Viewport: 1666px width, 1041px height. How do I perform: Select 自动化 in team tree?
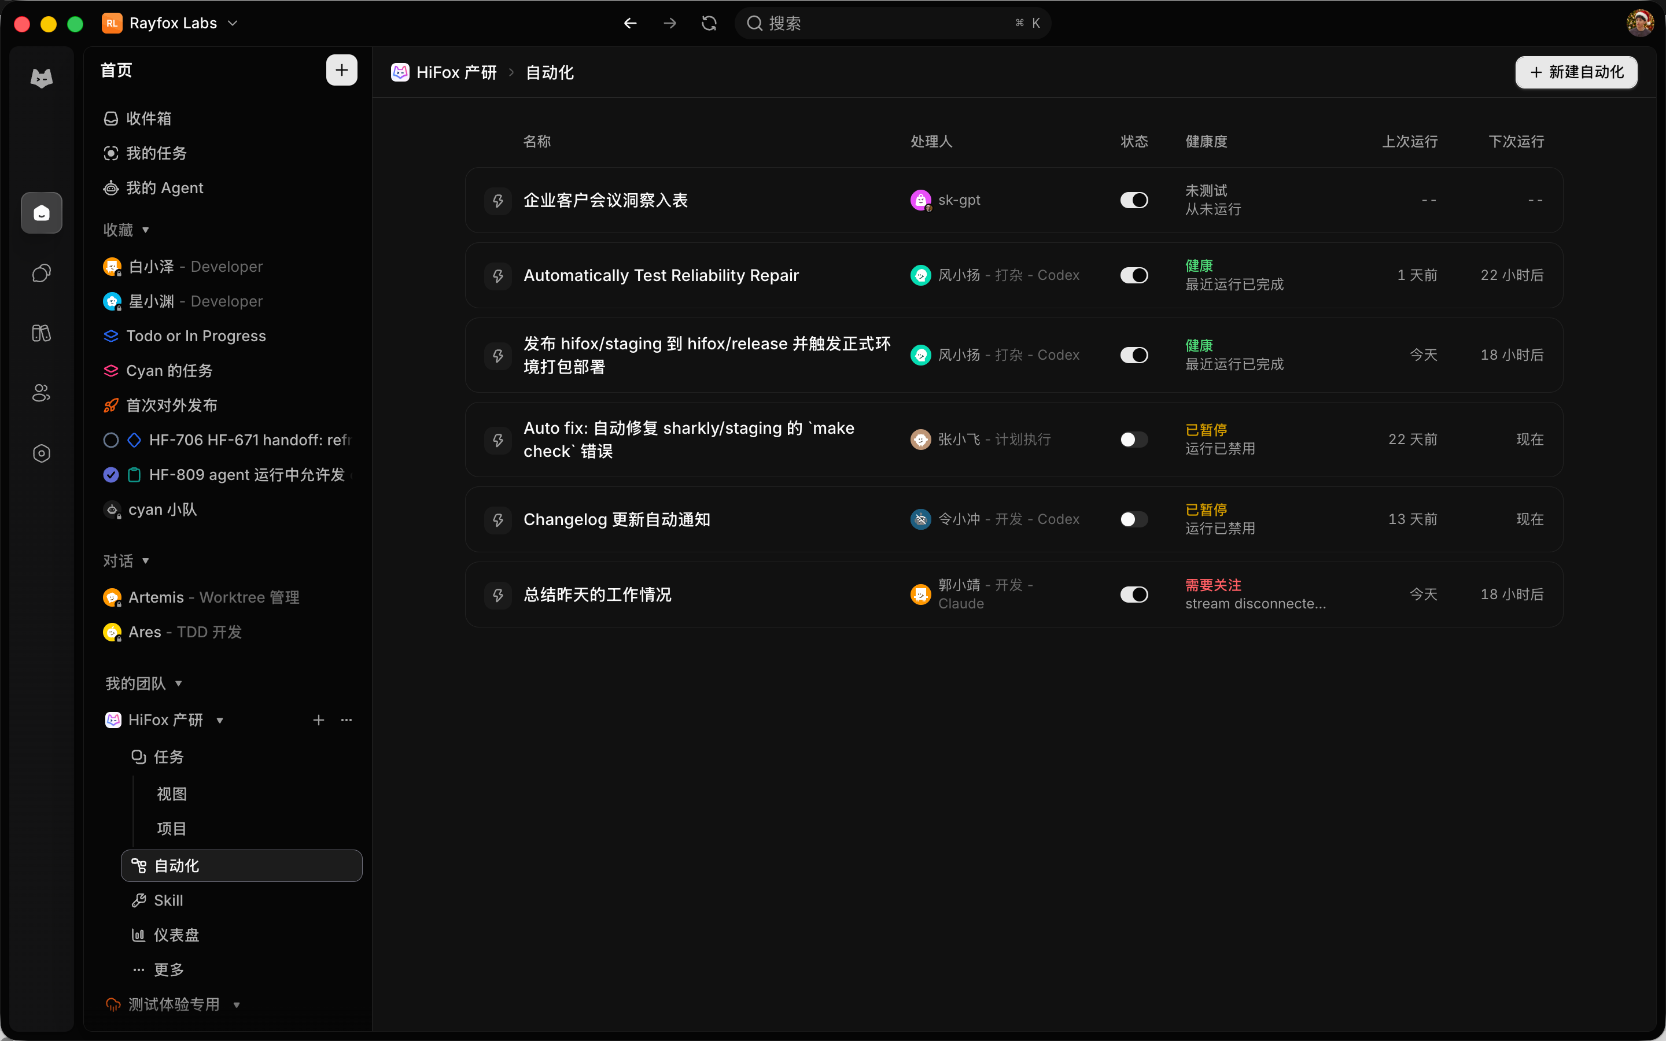tap(242, 866)
